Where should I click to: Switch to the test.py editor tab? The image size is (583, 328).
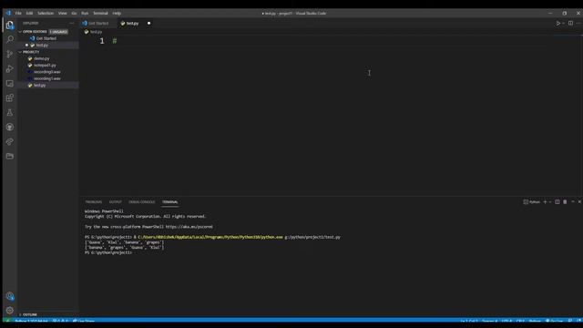point(132,23)
